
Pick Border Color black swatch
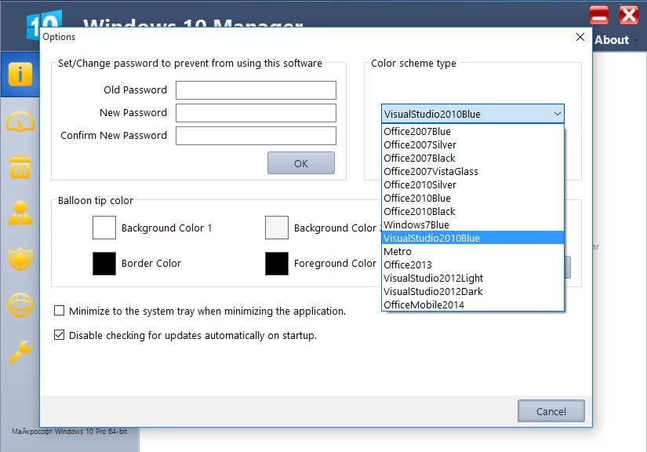[x=104, y=264]
